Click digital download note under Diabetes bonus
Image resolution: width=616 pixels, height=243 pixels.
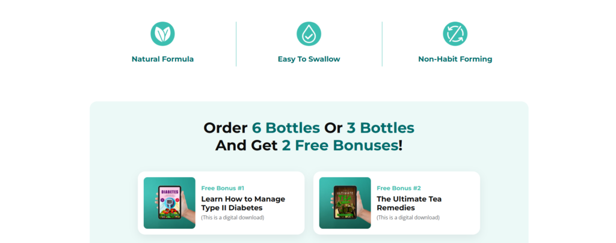tap(233, 218)
